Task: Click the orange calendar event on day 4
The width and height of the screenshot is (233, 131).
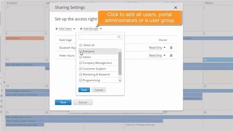Action: click(x=25, y=38)
